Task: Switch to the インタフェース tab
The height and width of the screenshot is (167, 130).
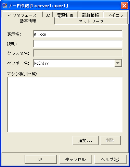Action: [22, 15]
